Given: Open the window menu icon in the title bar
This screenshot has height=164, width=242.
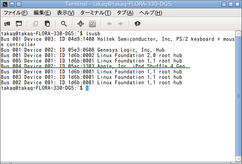Looking at the screenshot, I should click(x=5, y=4).
